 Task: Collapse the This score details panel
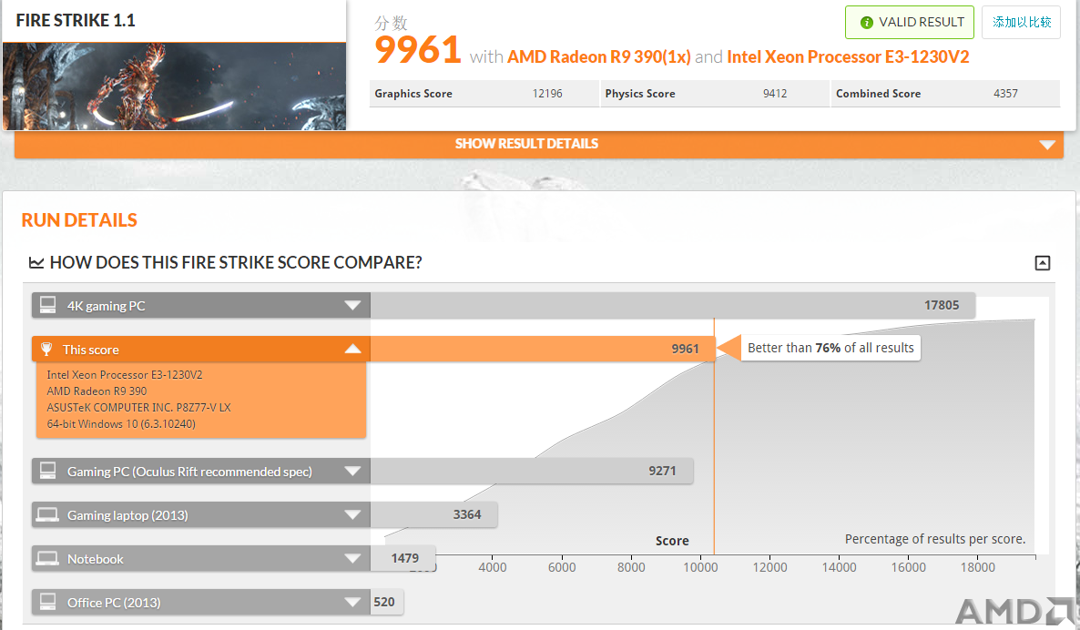tap(352, 349)
